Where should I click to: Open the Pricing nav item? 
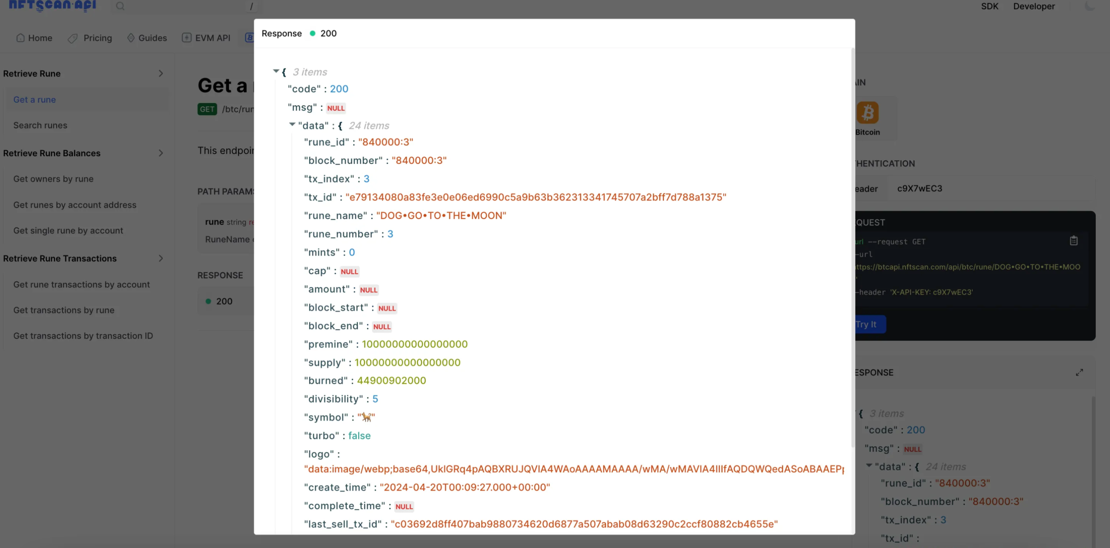pos(90,38)
